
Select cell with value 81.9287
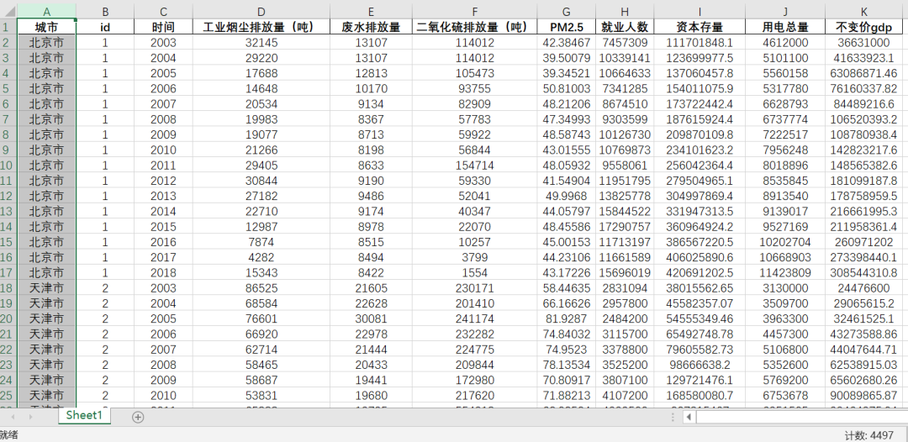point(567,318)
